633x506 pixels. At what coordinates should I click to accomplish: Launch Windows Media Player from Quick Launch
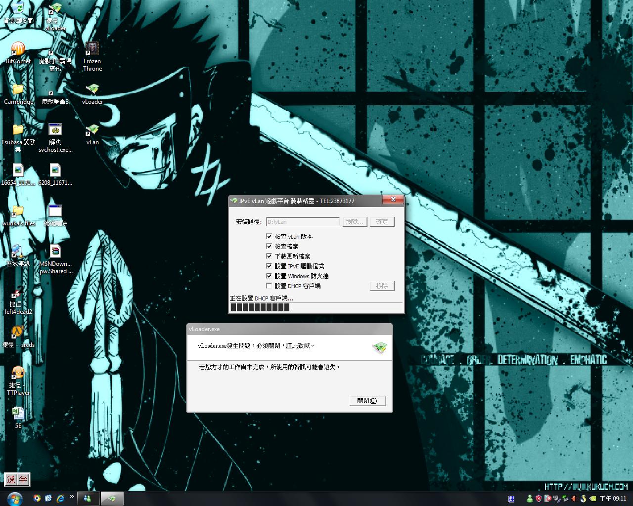[37, 498]
